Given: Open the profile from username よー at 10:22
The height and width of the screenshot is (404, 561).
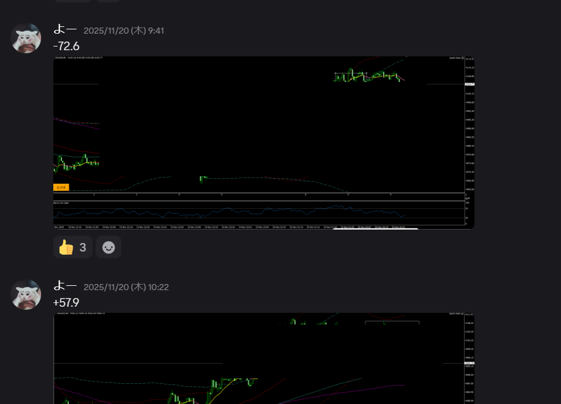Looking at the screenshot, I should tap(65, 286).
